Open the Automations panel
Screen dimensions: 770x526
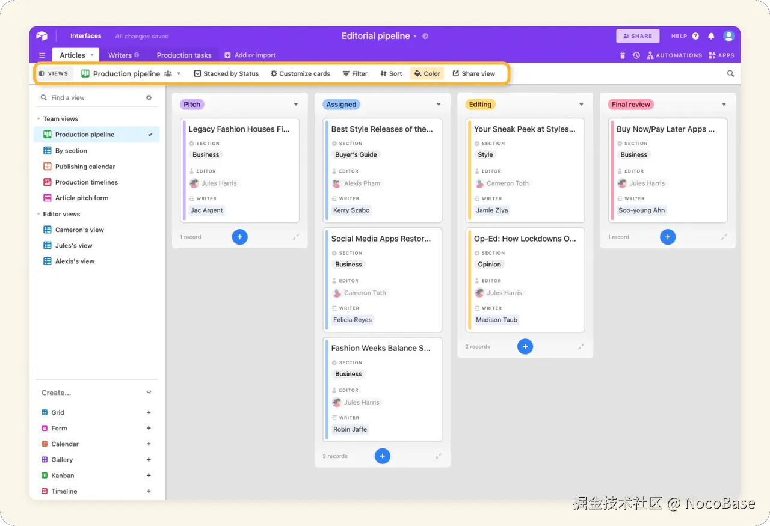coord(674,55)
